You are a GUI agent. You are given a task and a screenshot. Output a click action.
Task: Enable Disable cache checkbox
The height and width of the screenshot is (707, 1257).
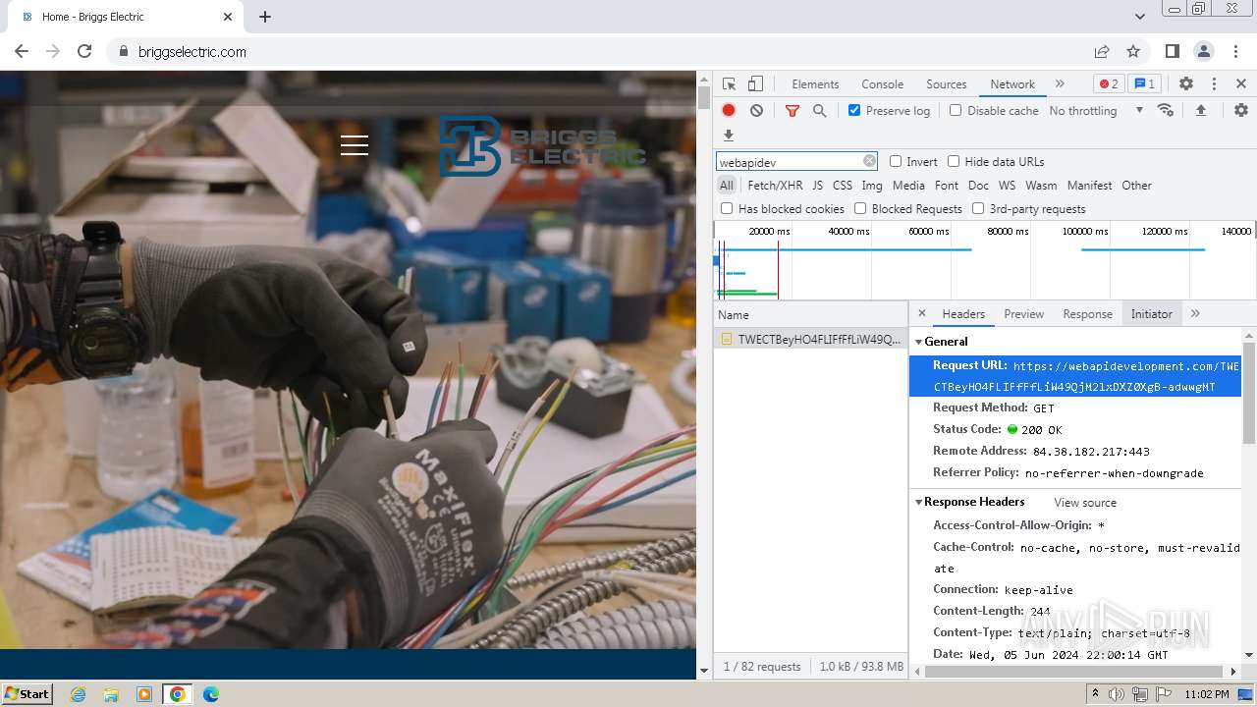(x=956, y=111)
